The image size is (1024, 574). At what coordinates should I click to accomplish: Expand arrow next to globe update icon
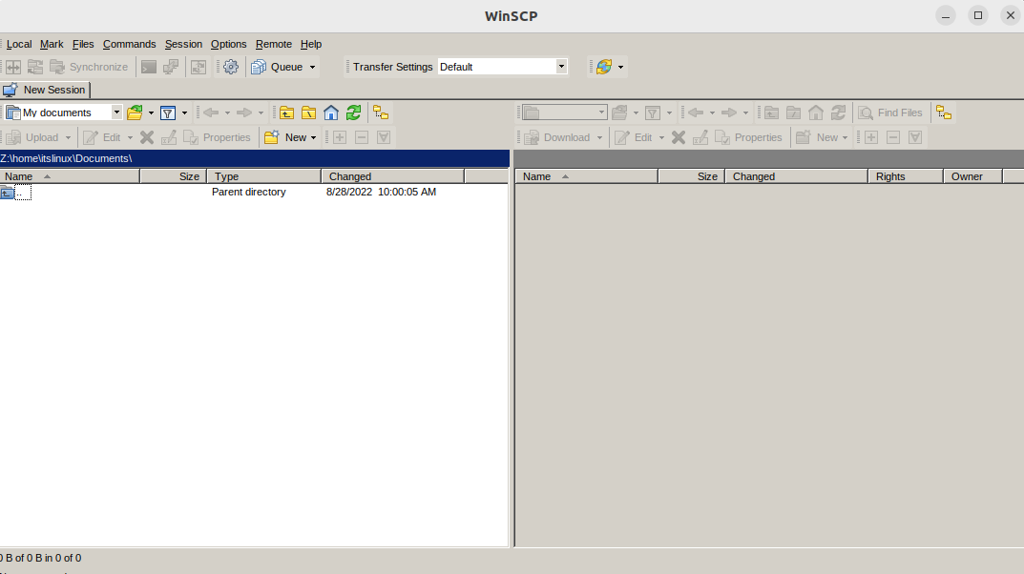(x=620, y=67)
